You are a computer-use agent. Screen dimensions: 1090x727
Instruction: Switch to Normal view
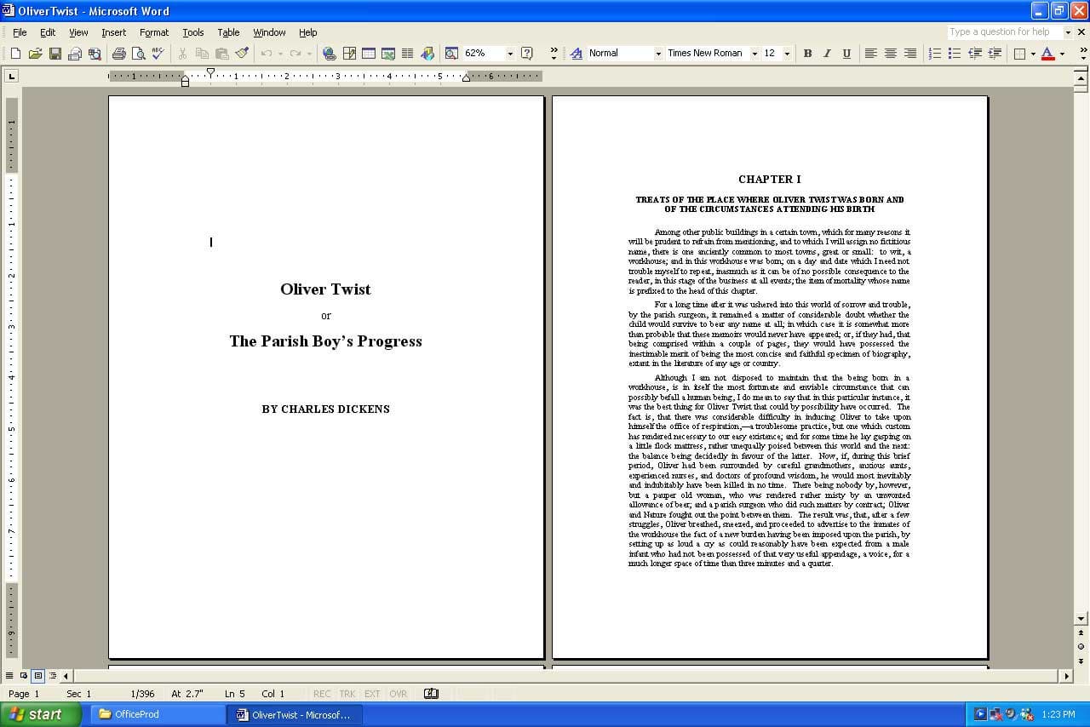tap(10, 676)
